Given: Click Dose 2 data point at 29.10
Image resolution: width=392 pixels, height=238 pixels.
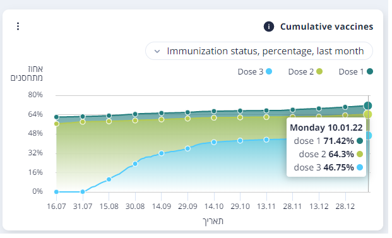Looking at the screenshot, I should pyautogui.click(x=241, y=117).
